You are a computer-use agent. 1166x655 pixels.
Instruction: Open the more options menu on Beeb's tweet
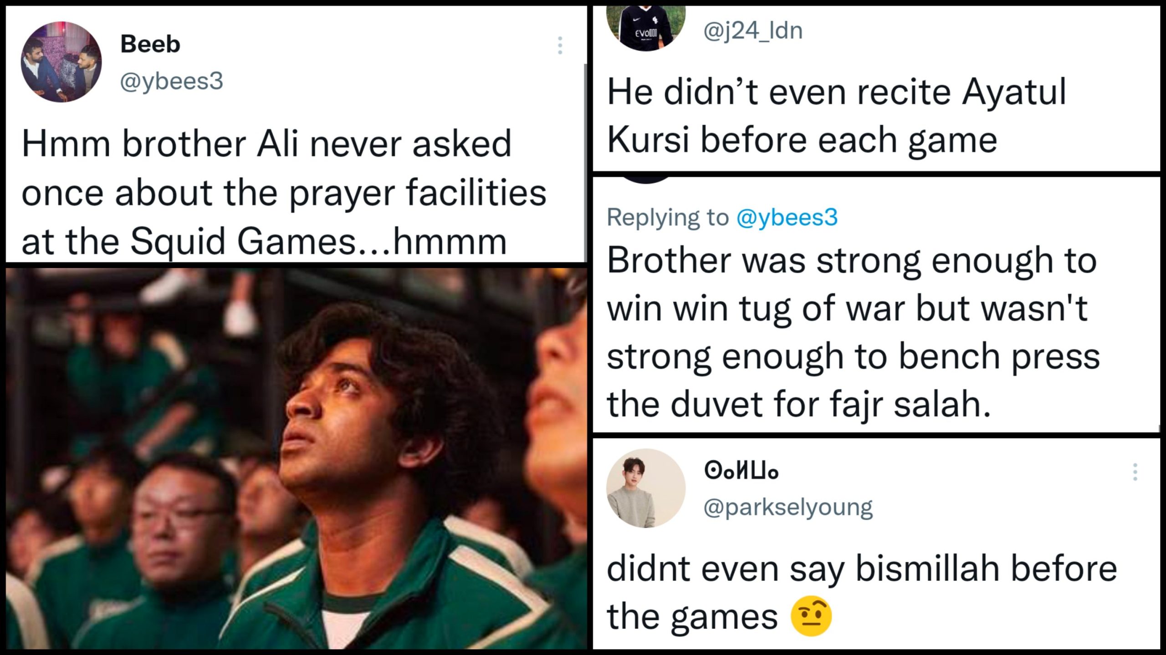point(560,46)
